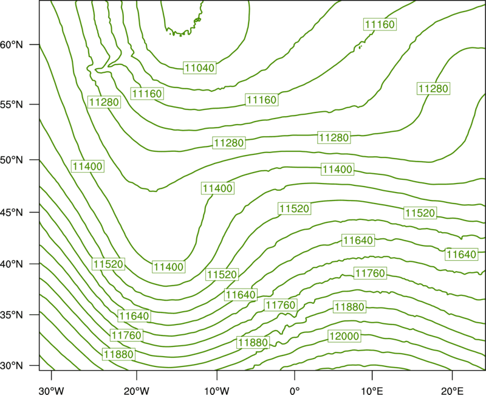Click the 40°N latitude axis label
The height and width of the screenshot is (395, 486).
(x=12, y=264)
